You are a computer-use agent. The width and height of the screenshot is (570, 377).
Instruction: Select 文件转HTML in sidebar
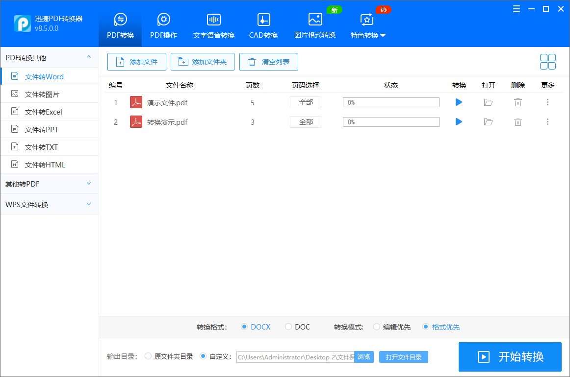click(50, 165)
